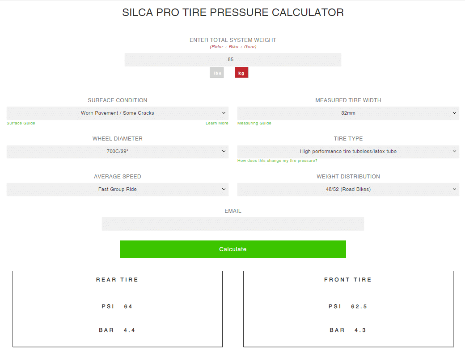Click the chevron arrow on Wheel Diameter

(224, 151)
